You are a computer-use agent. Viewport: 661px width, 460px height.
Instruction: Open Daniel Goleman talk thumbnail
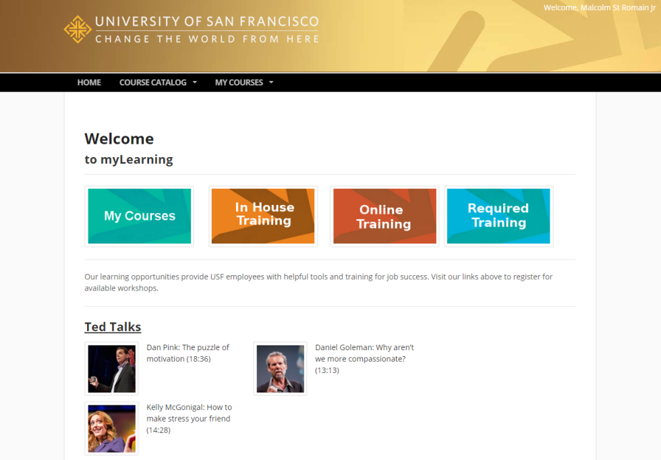click(281, 369)
